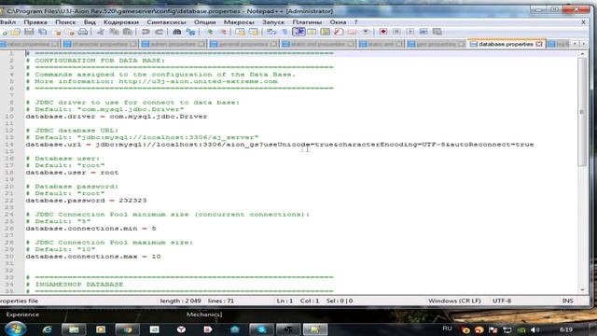Undo the last edit via toolbar arrow
Viewport: 597px width, 336px height.
(x=146, y=32)
